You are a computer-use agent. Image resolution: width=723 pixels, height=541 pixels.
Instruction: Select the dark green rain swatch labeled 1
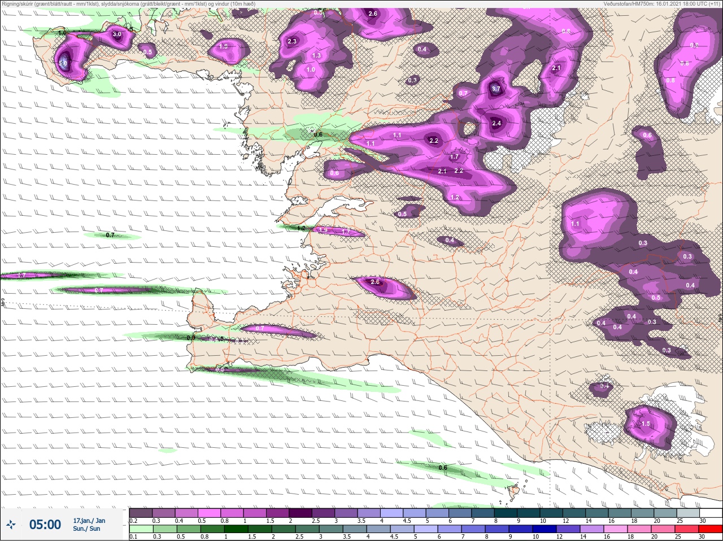pyautogui.click(x=236, y=529)
